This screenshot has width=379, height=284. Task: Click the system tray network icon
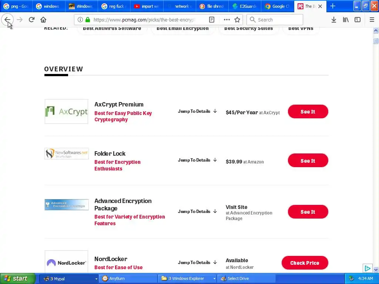click(351, 279)
